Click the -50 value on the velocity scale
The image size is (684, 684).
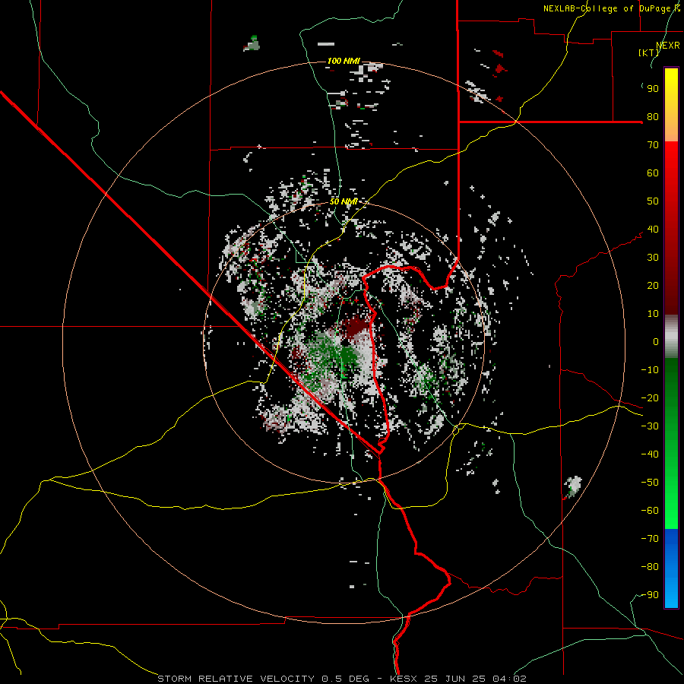[x=650, y=483]
